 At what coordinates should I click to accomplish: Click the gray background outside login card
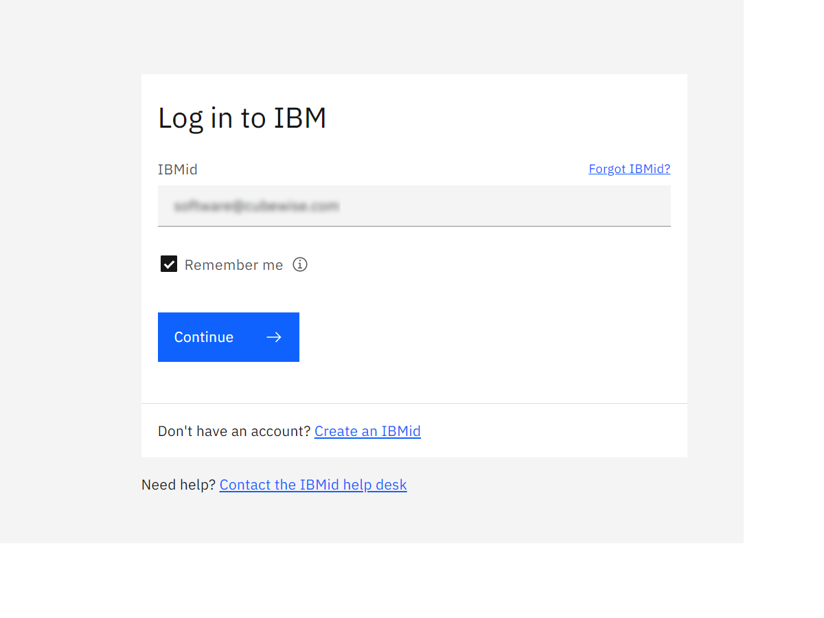(69, 275)
